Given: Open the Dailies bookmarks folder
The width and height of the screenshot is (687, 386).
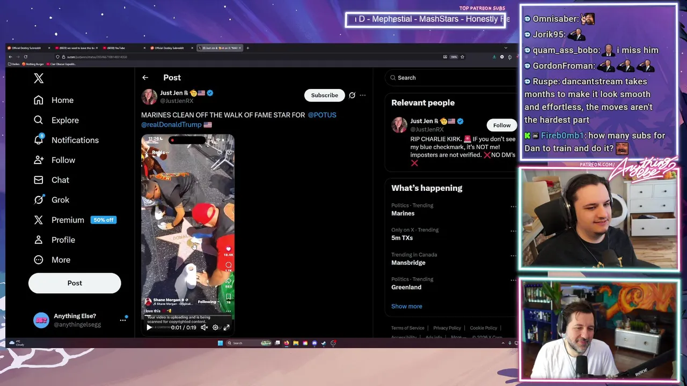Looking at the screenshot, I should click(13, 64).
